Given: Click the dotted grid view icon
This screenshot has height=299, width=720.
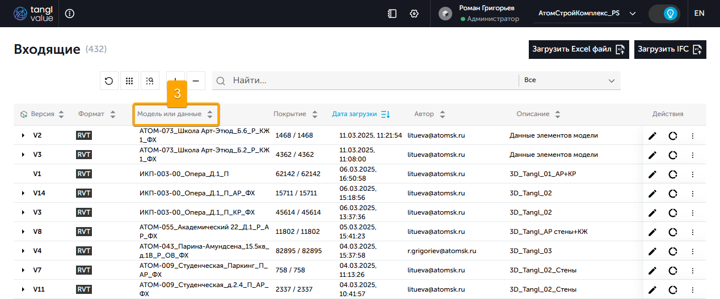Looking at the screenshot, I should 129,81.
